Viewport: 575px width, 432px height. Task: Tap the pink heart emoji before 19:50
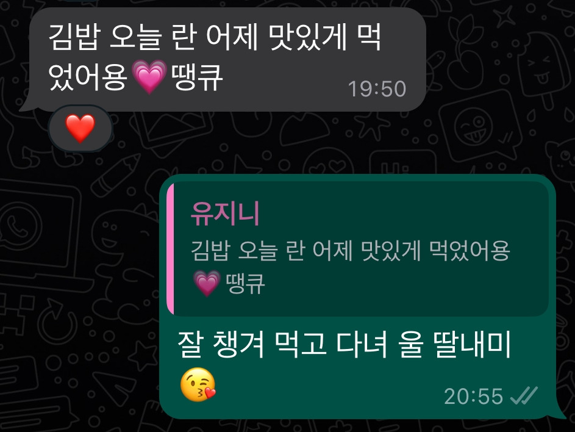(149, 76)
